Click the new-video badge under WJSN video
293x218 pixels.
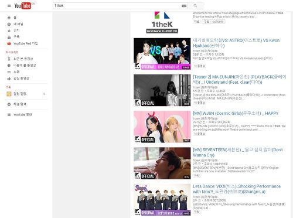pos(199,134)
